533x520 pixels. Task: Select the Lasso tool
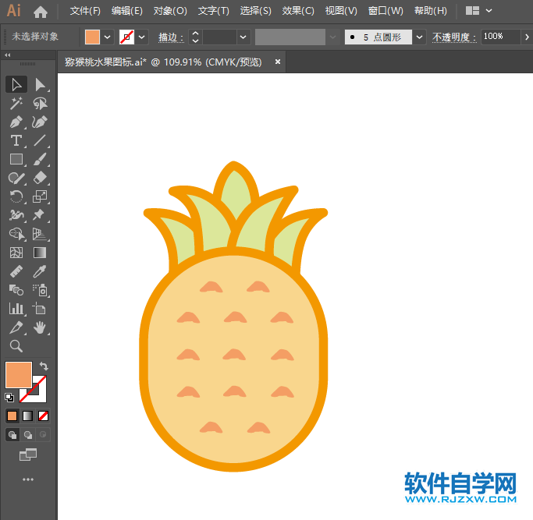[40, 103]
